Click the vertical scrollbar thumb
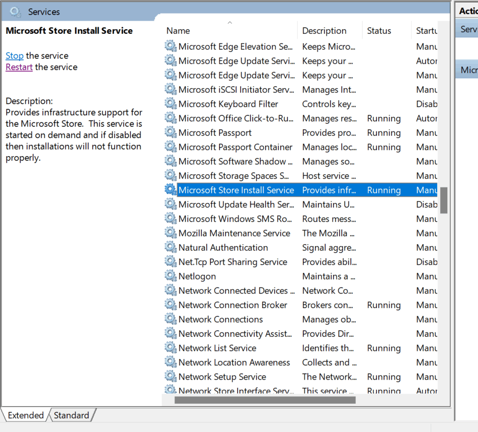This screenshot has width=478, height=432. [444, 200]
